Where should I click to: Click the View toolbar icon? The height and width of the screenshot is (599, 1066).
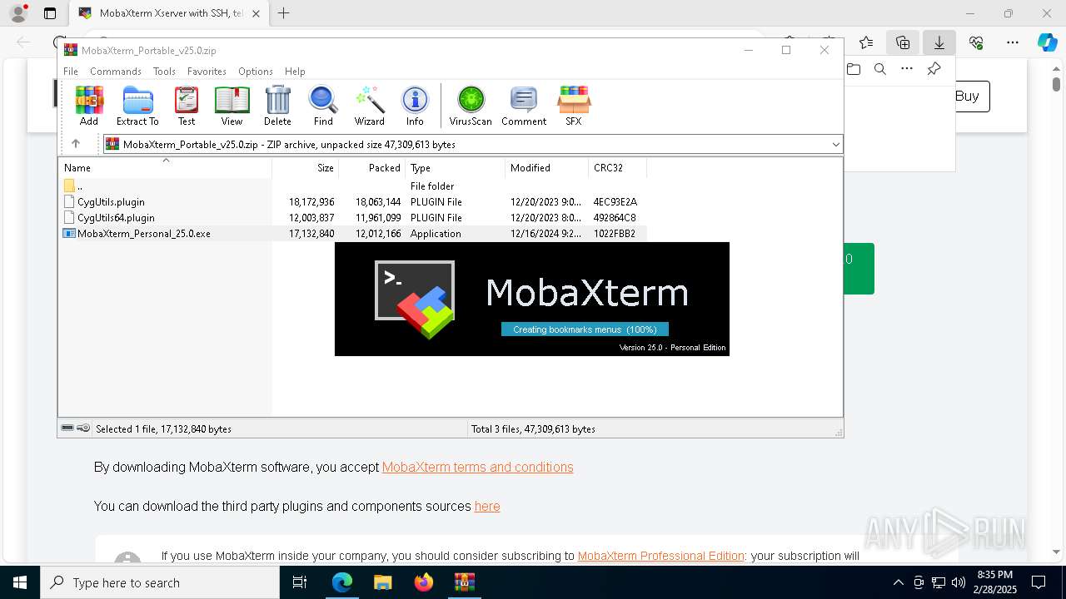coord(232,106)
